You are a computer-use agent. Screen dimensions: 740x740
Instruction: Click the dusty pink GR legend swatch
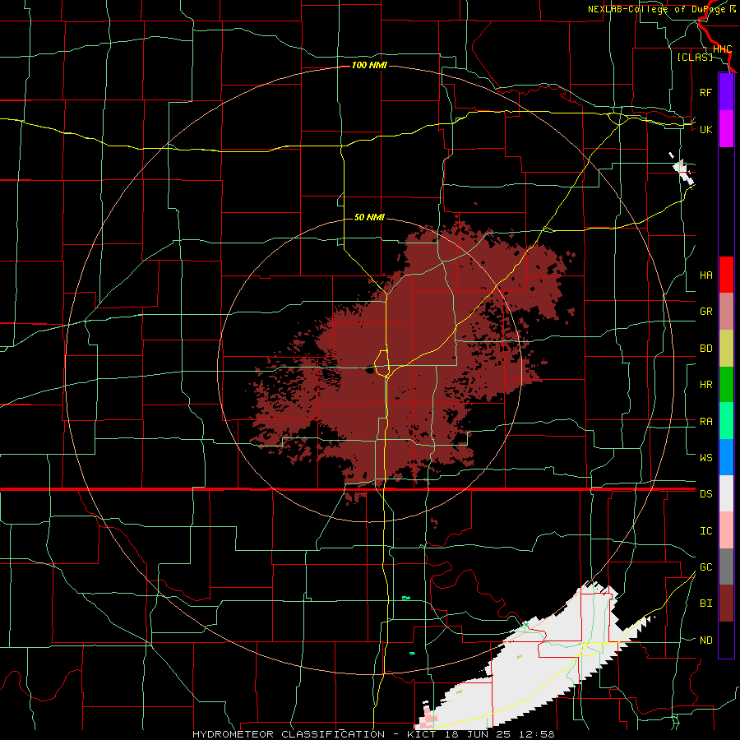(x=726, y=312)
